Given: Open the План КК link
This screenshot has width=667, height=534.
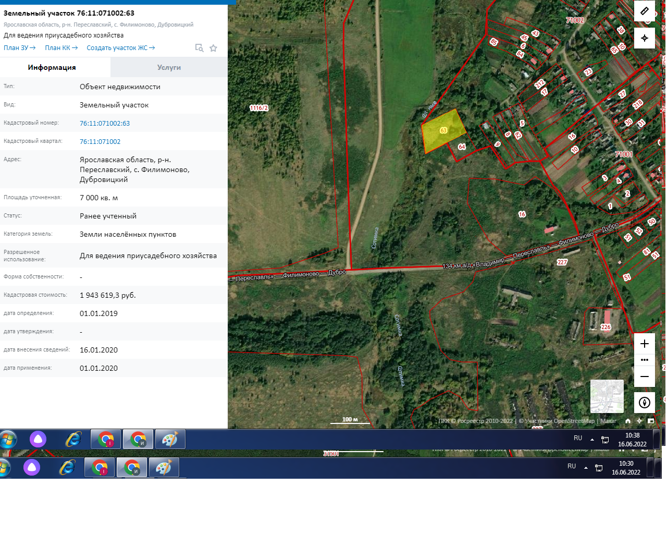Looking at the screenshot, I should (61, 48).
